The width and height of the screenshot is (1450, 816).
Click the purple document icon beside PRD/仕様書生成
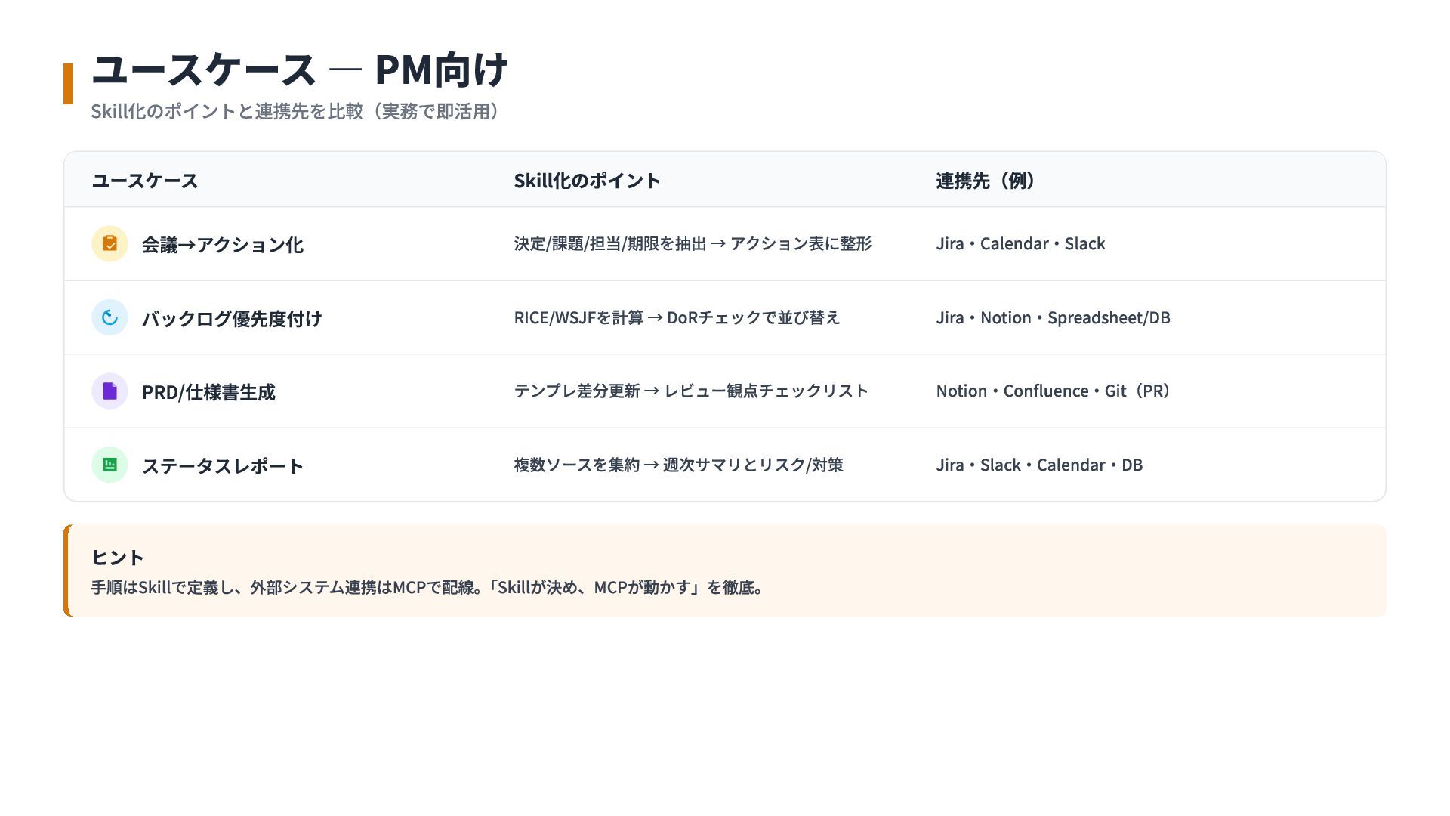click(x=110, y=391)
